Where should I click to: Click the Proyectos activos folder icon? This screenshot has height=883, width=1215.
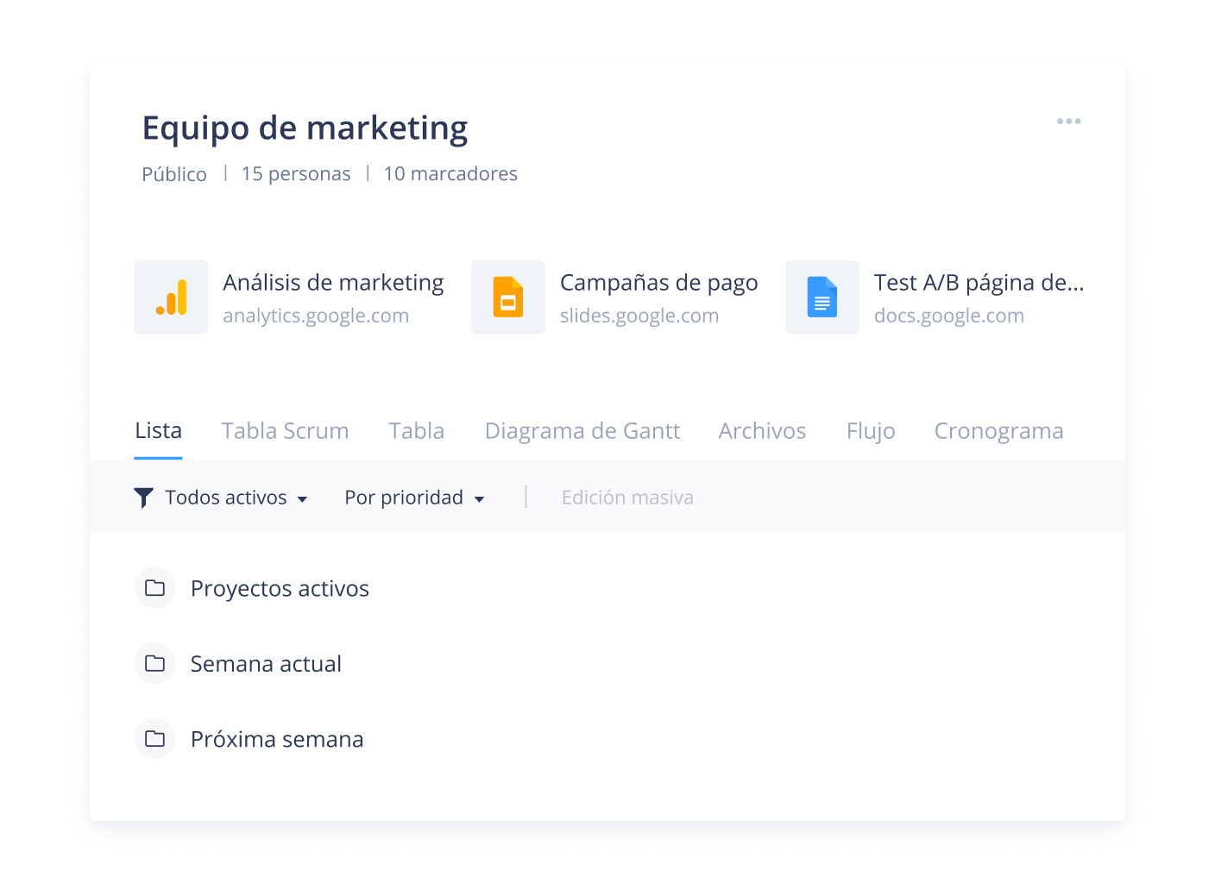click(155, 588)
